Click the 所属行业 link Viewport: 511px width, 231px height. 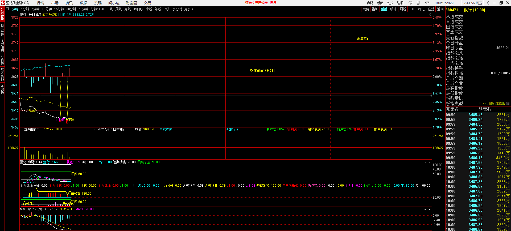tap(232, 129)
